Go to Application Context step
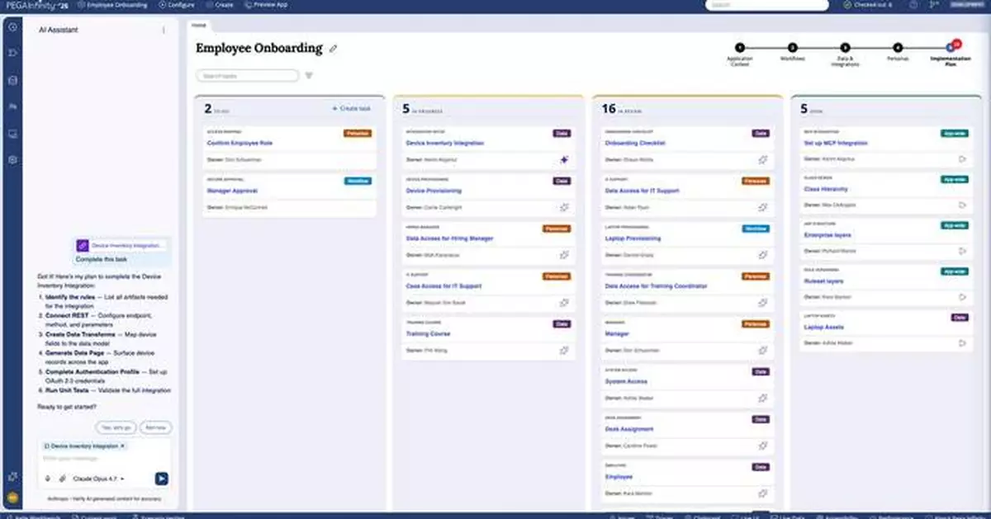 (x=739, y=53)
